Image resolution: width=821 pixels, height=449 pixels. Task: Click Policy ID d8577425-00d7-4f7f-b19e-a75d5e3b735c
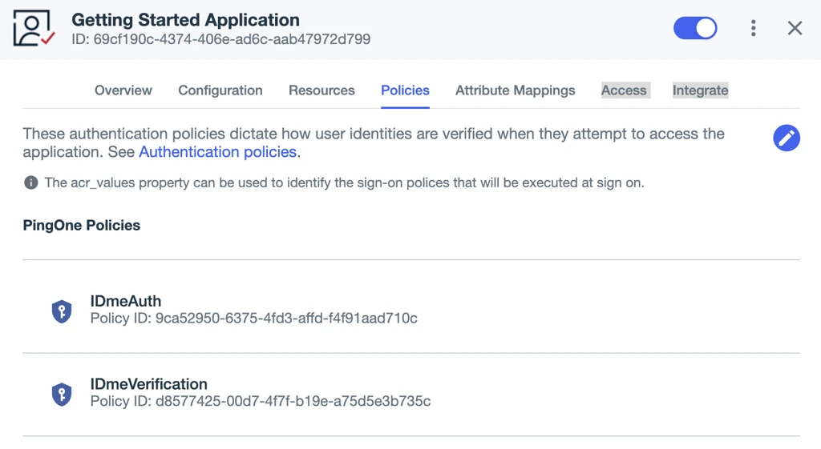pos(261,402)
